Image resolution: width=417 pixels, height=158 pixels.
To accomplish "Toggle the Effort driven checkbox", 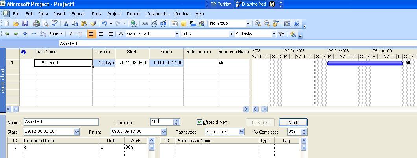I will pos(200,122).
